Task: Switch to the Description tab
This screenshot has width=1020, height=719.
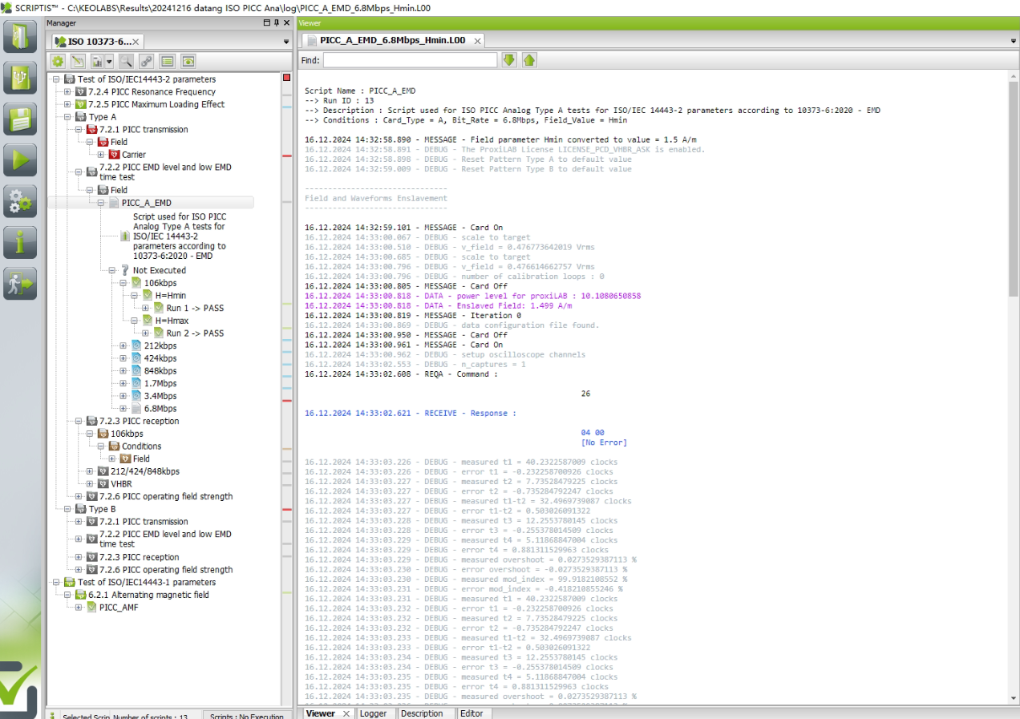Action: 422,713
